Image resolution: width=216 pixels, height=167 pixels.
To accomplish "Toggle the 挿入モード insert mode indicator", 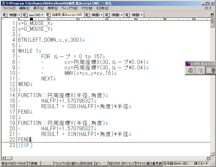I will 202,164.
